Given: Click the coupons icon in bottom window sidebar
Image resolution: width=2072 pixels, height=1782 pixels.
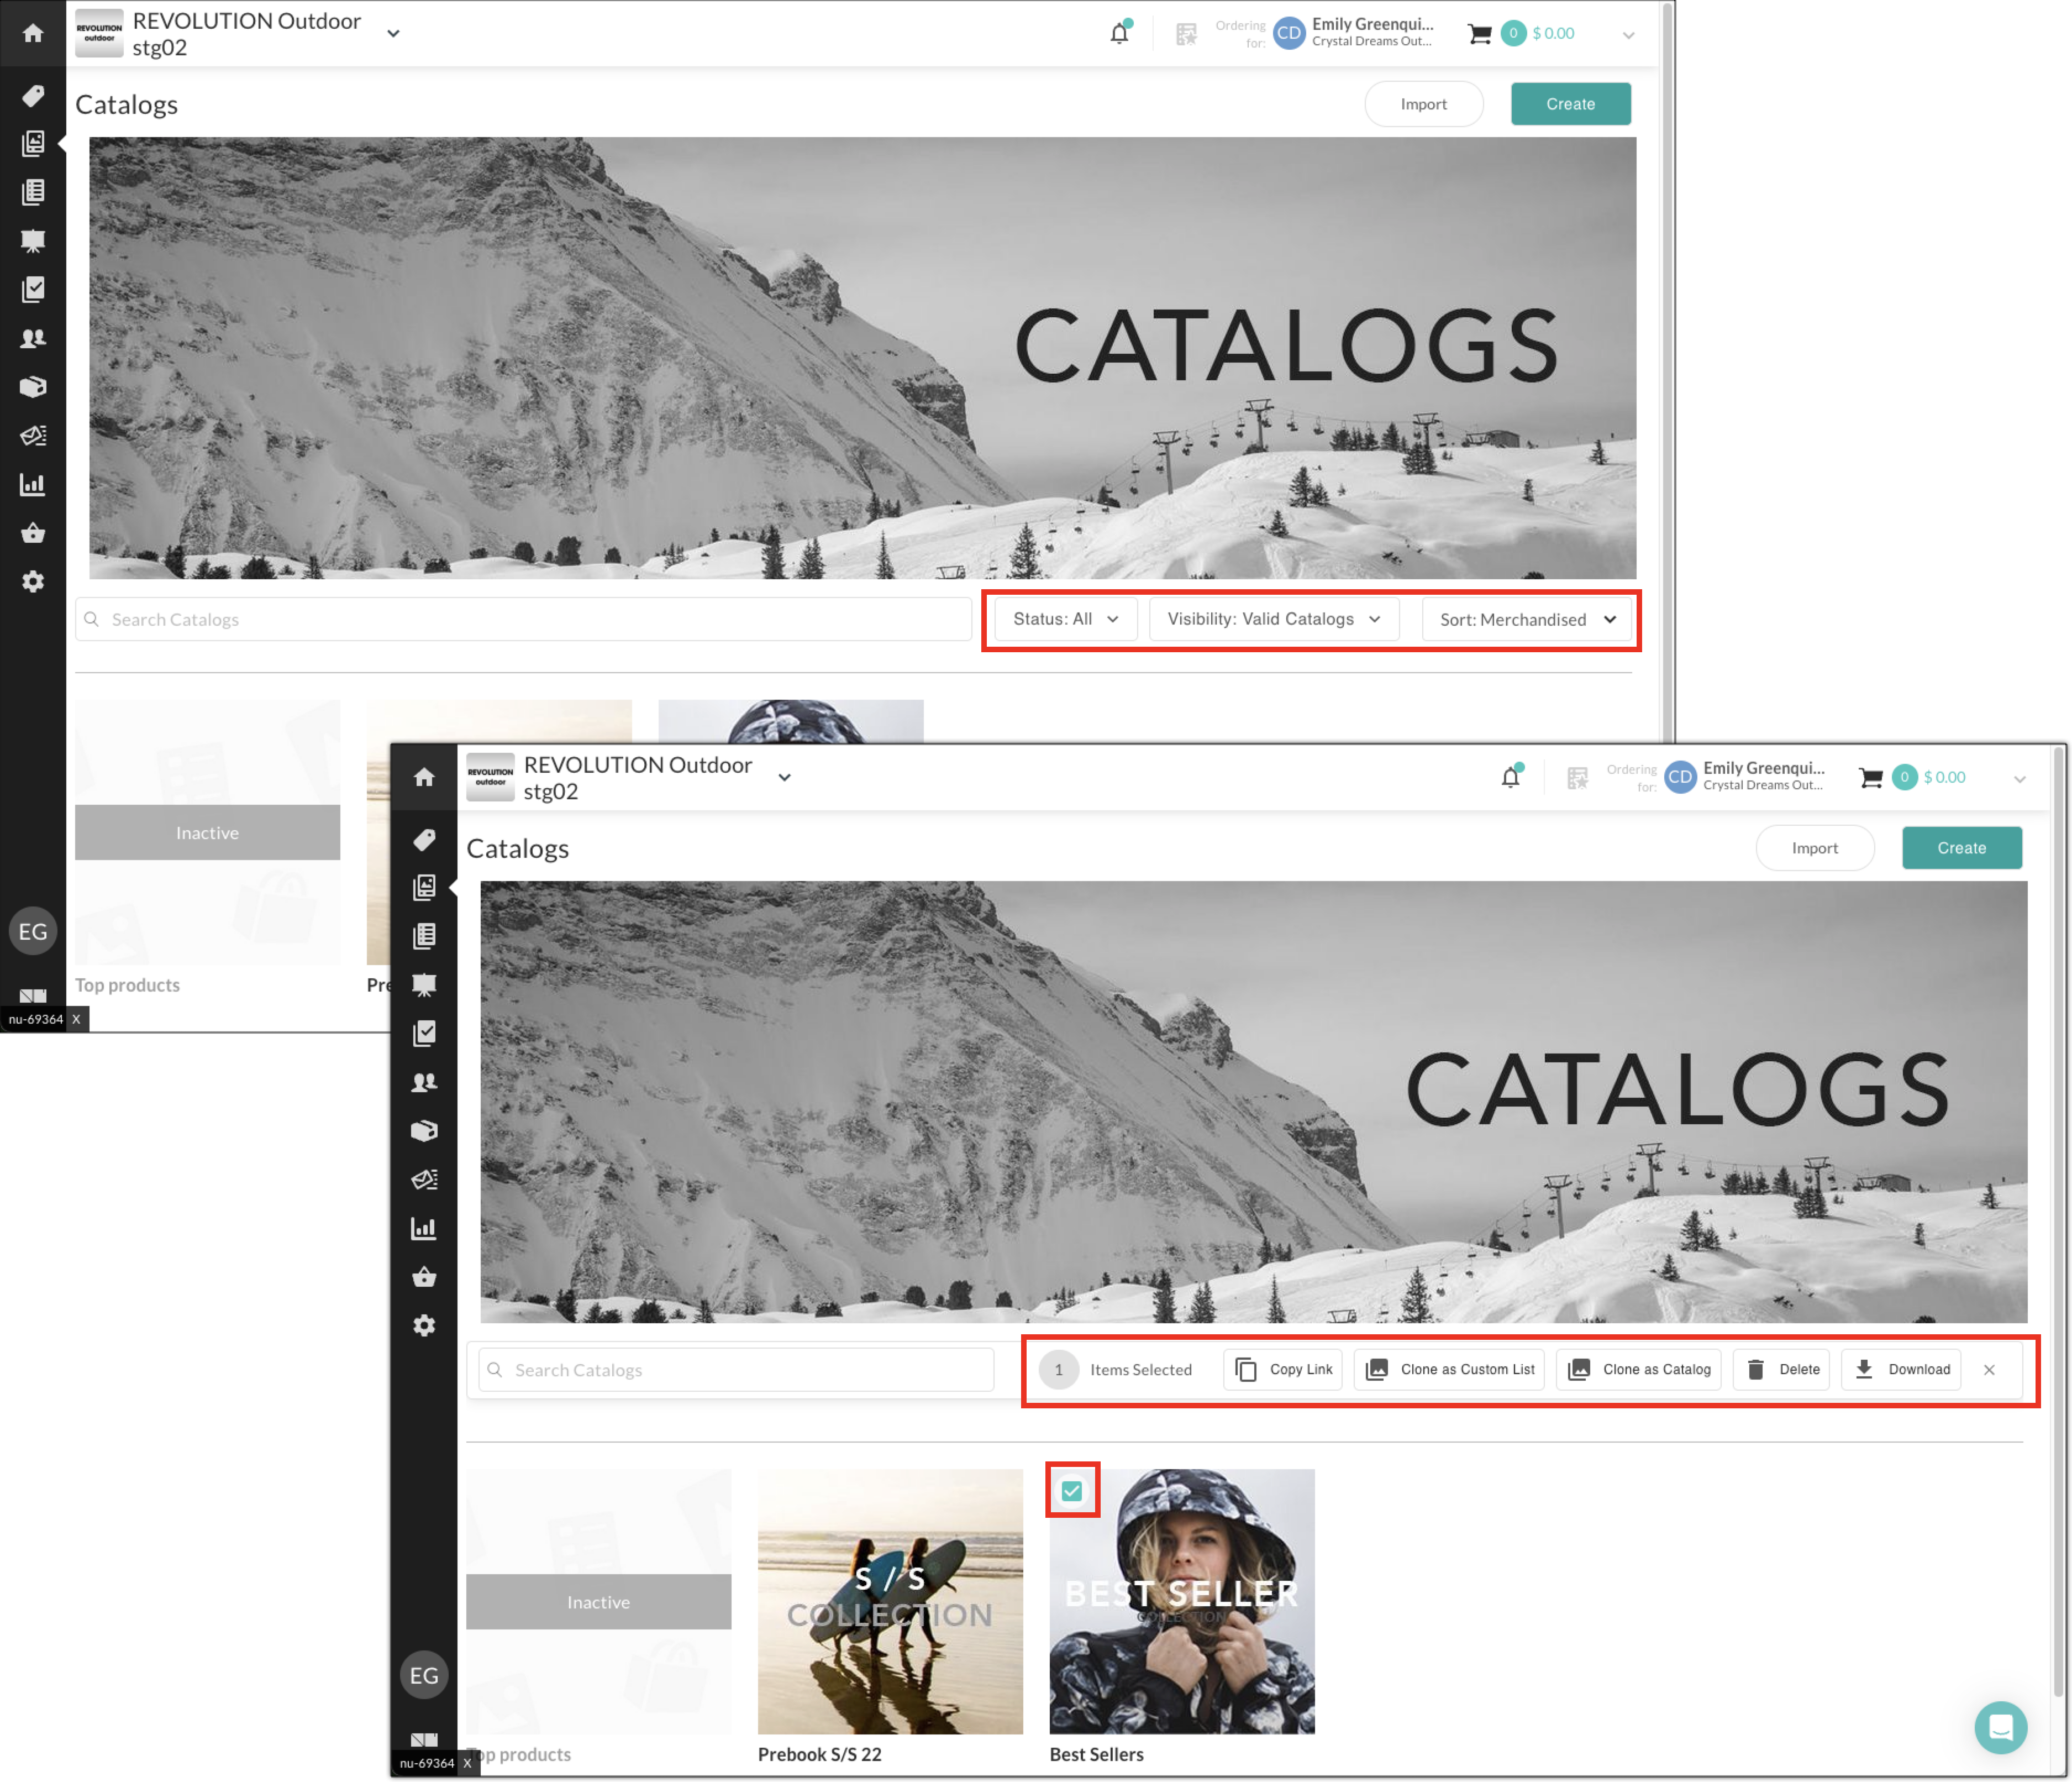Looking at the screenshot, I should [x=424, y=1180].
